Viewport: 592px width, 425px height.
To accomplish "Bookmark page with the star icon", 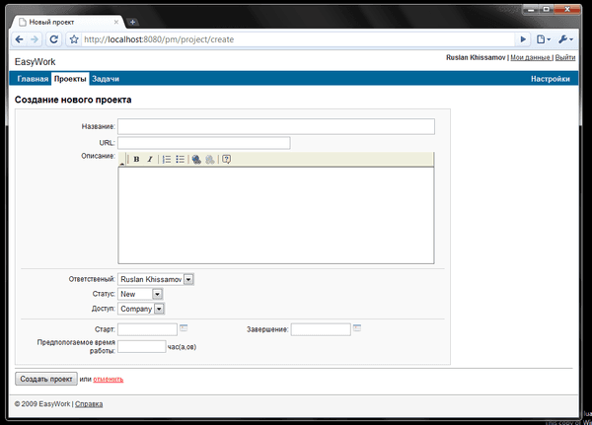I will click(74, 39).
